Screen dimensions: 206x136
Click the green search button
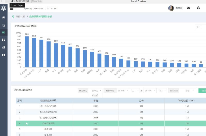click(x=202, y=90)
